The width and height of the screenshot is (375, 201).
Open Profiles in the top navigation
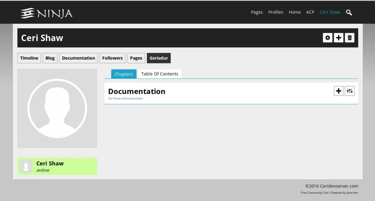[276, 12]
